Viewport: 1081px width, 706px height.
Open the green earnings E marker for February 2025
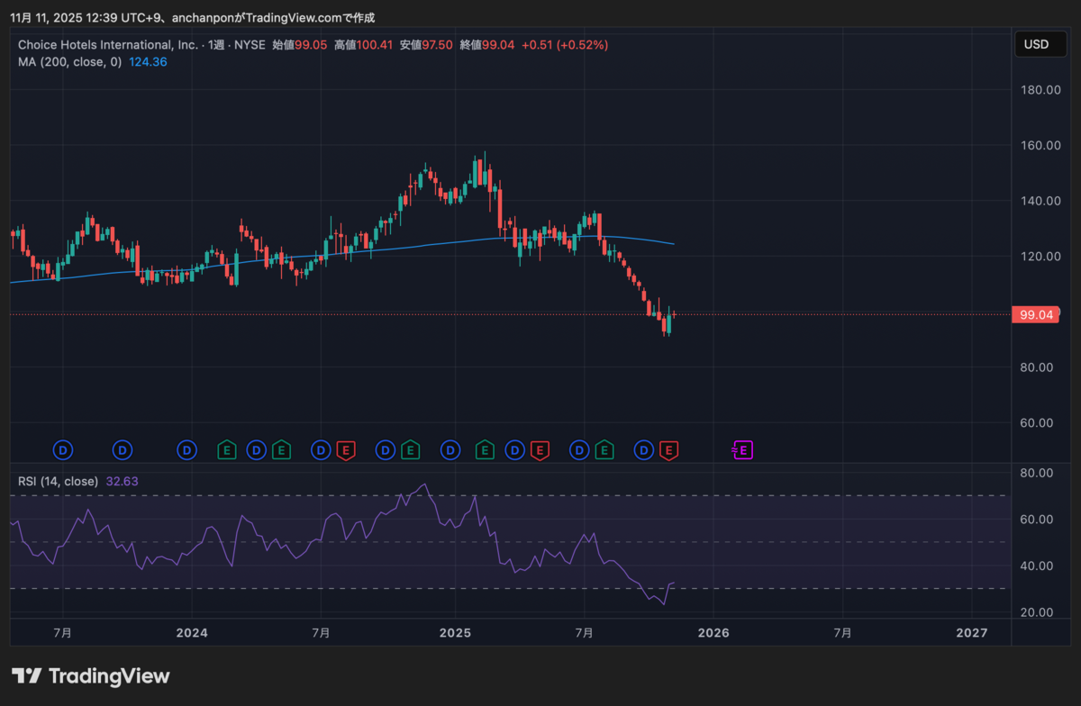pos(485,448)
